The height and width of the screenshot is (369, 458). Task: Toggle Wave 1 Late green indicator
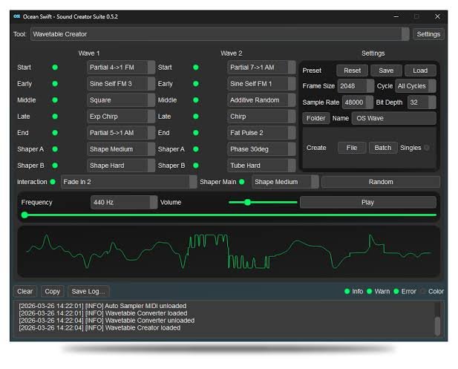pyautogui.click(x=55, y=117)
